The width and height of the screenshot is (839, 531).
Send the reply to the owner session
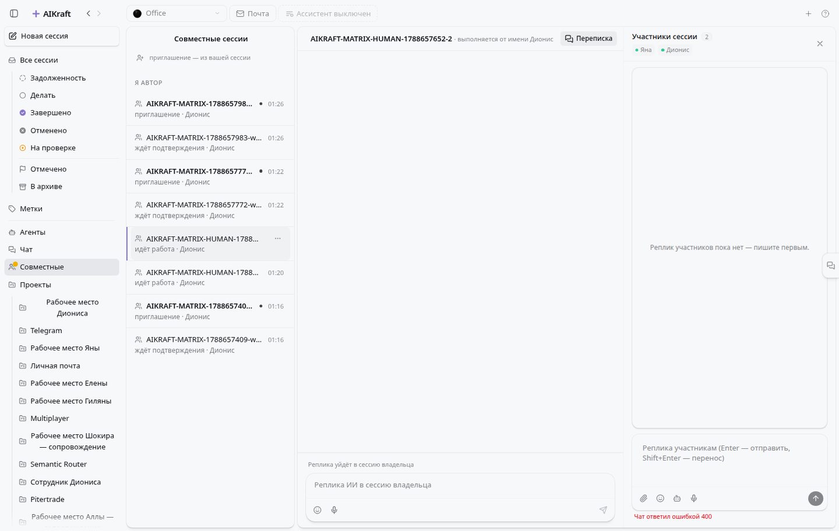tap(603, 510)
